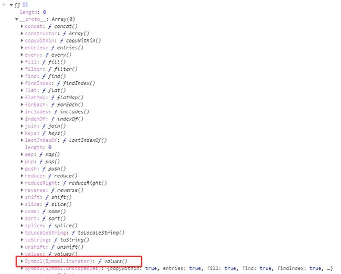Expand the pop function entry
341x274 pixels.
(22, 162)
